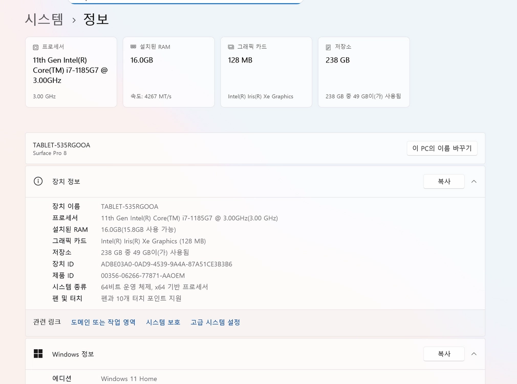Open the 고급 시스템 설정 link
The width and height of the screenshot is (517, 384).
click(x=216, y=323)
